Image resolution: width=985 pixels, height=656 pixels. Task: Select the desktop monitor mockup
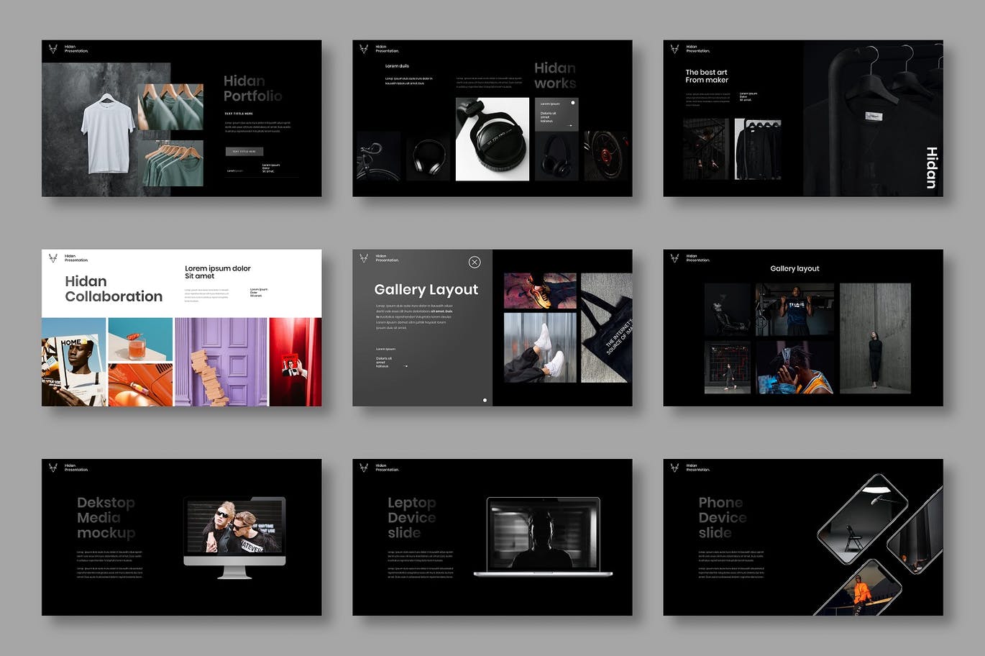coord(234,537)
